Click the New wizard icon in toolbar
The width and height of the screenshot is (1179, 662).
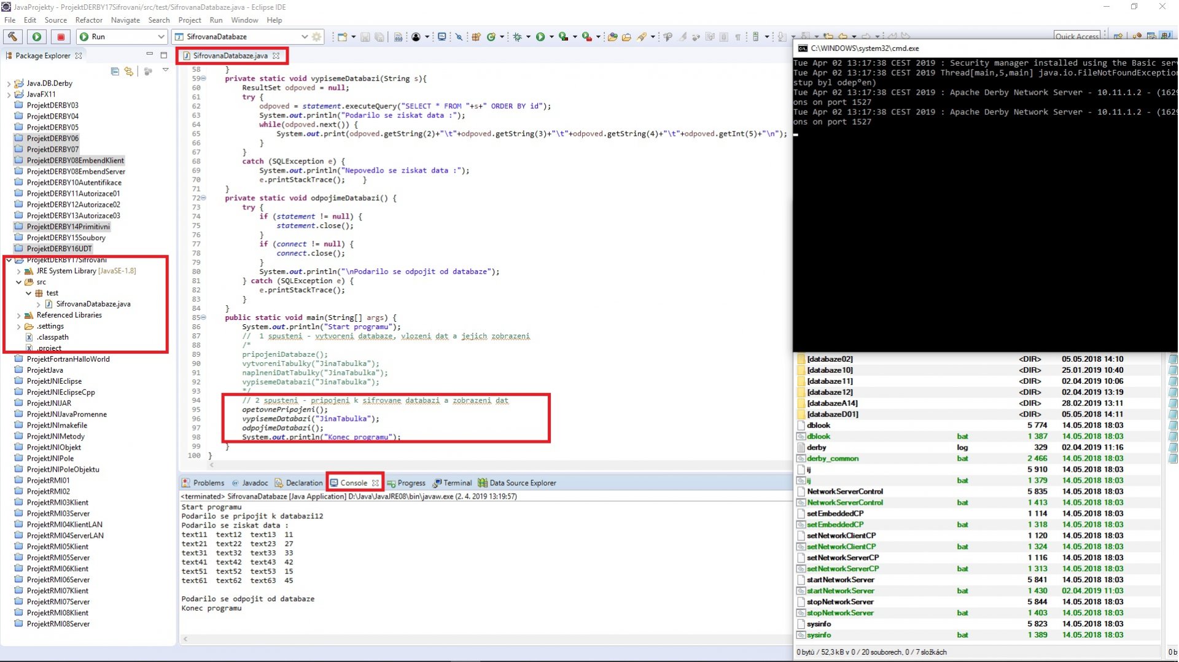click(x=342, y=37)
